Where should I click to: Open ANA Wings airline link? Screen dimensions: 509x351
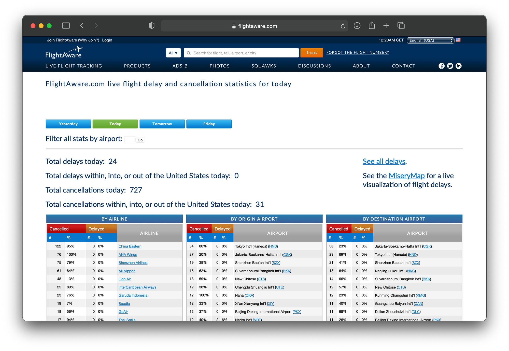click(x=128, y=254)
